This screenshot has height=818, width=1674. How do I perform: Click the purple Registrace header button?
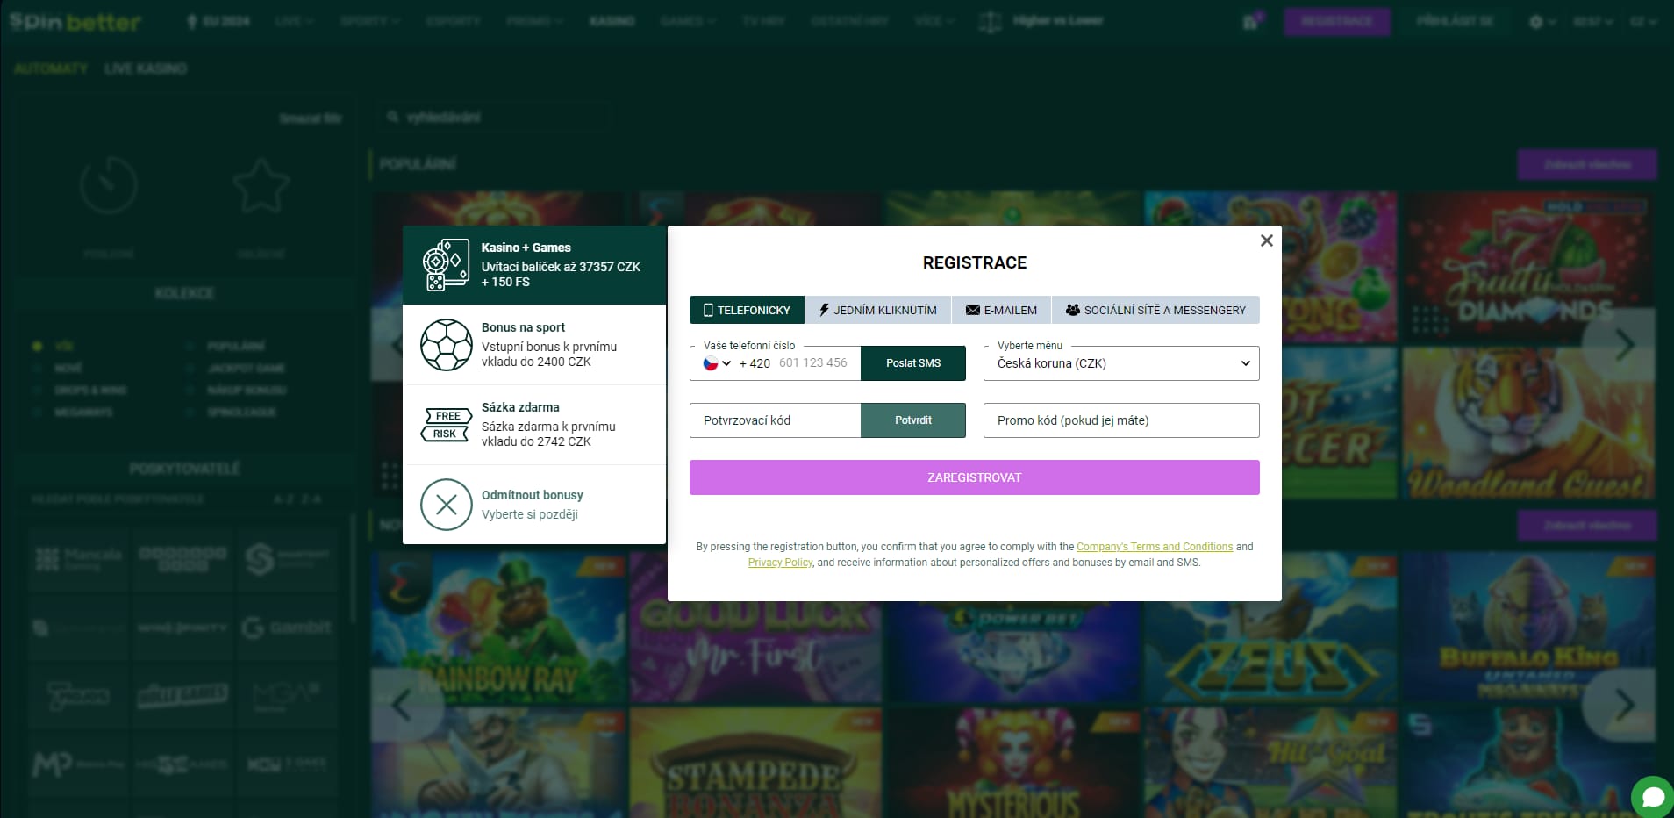tap(1336, 21)
